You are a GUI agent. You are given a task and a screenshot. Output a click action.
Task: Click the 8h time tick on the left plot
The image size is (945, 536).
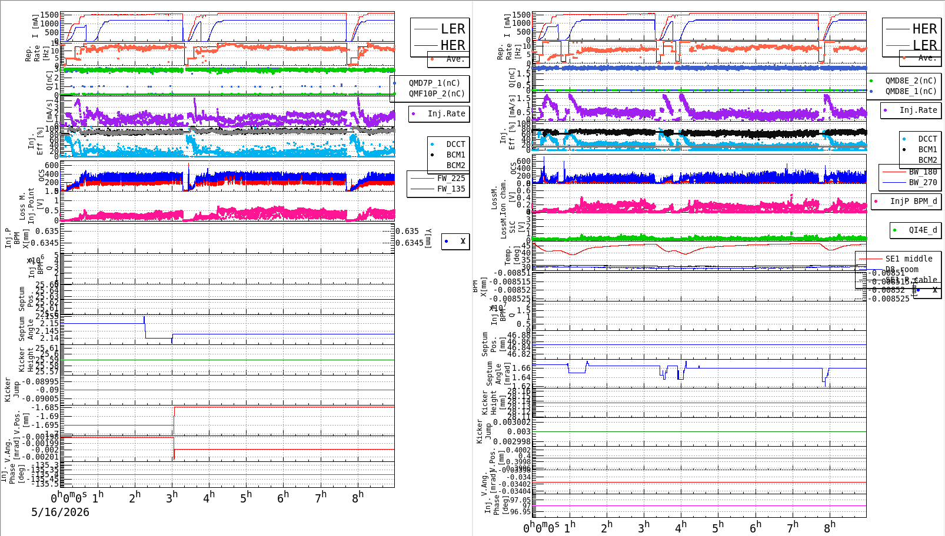358,498
